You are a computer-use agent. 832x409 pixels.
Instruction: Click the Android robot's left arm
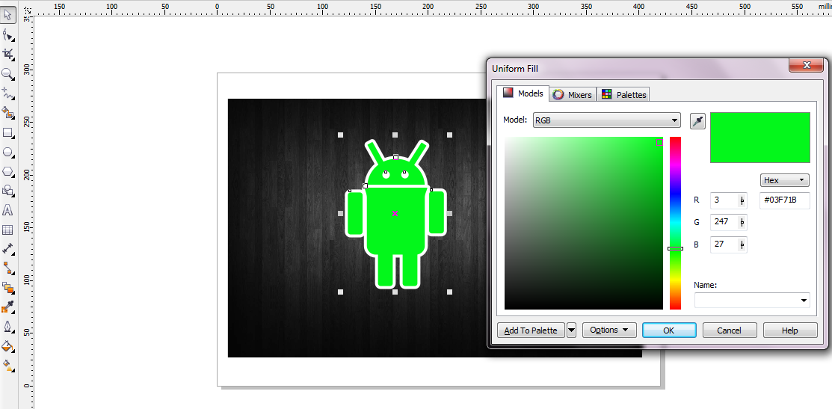click(x=355, y=213)
